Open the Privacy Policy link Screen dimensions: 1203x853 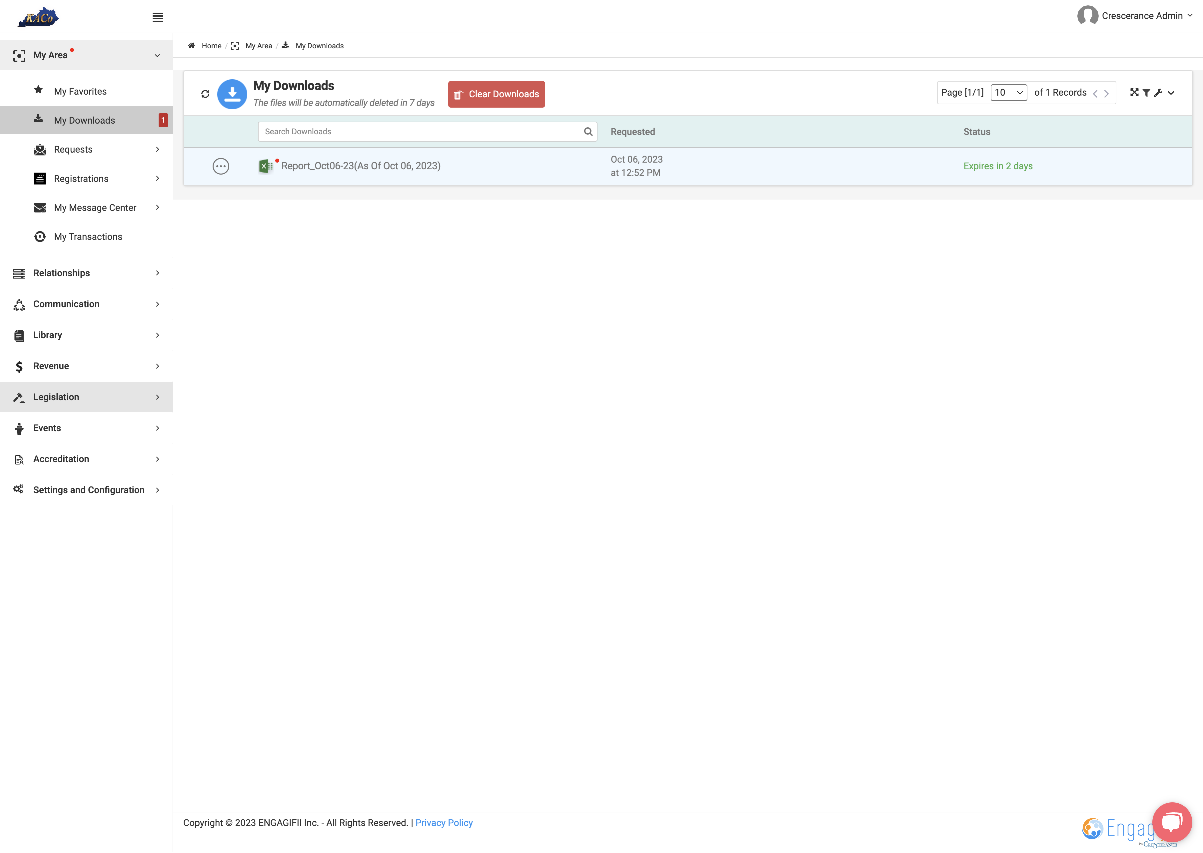444,823
